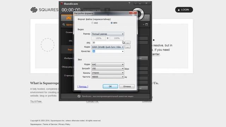Open the Contact Us link on webpage
Image resolution: width=226 pixels, height=127 pixels.
(x=92, y=102)
